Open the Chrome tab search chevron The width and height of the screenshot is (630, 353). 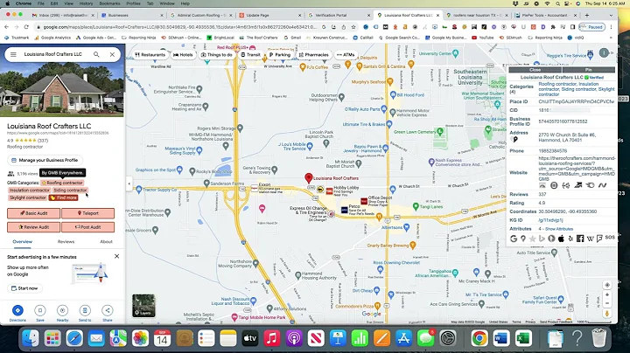pos(611,15)
